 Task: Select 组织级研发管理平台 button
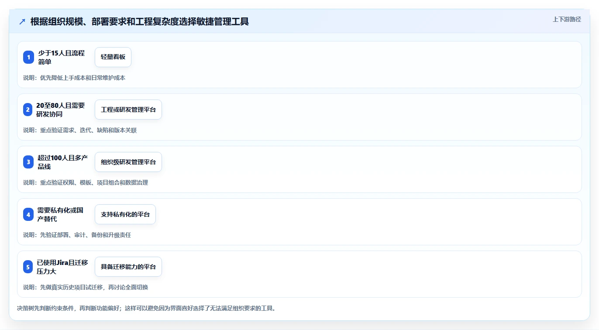128,162
